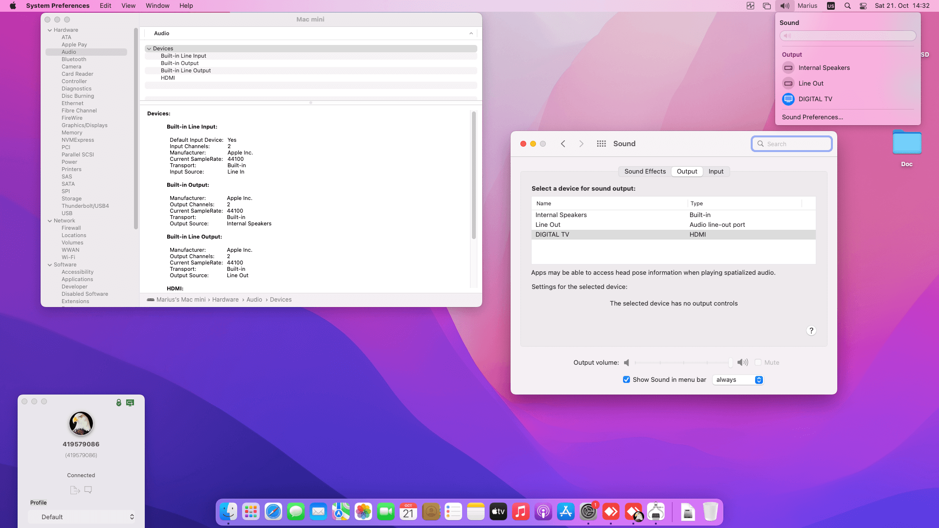Viewport: 939px width, 528px height.
Task: Click the back arrow in Sound preferences
Action: coord(563,144)
